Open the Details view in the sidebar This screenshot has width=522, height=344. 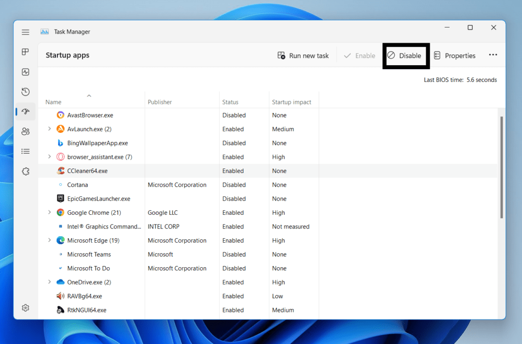click(x=25, y=151)
